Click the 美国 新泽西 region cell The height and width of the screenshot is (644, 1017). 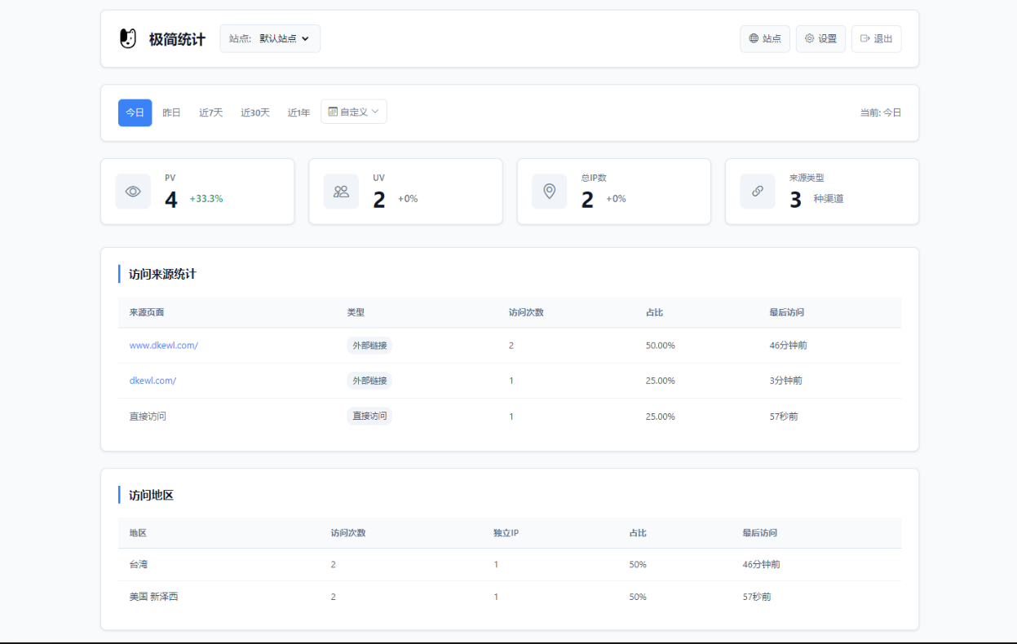[153, 597]
